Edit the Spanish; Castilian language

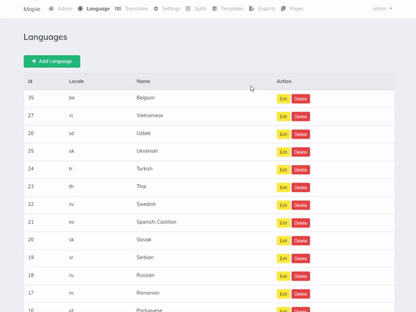(x=283, y=223)
